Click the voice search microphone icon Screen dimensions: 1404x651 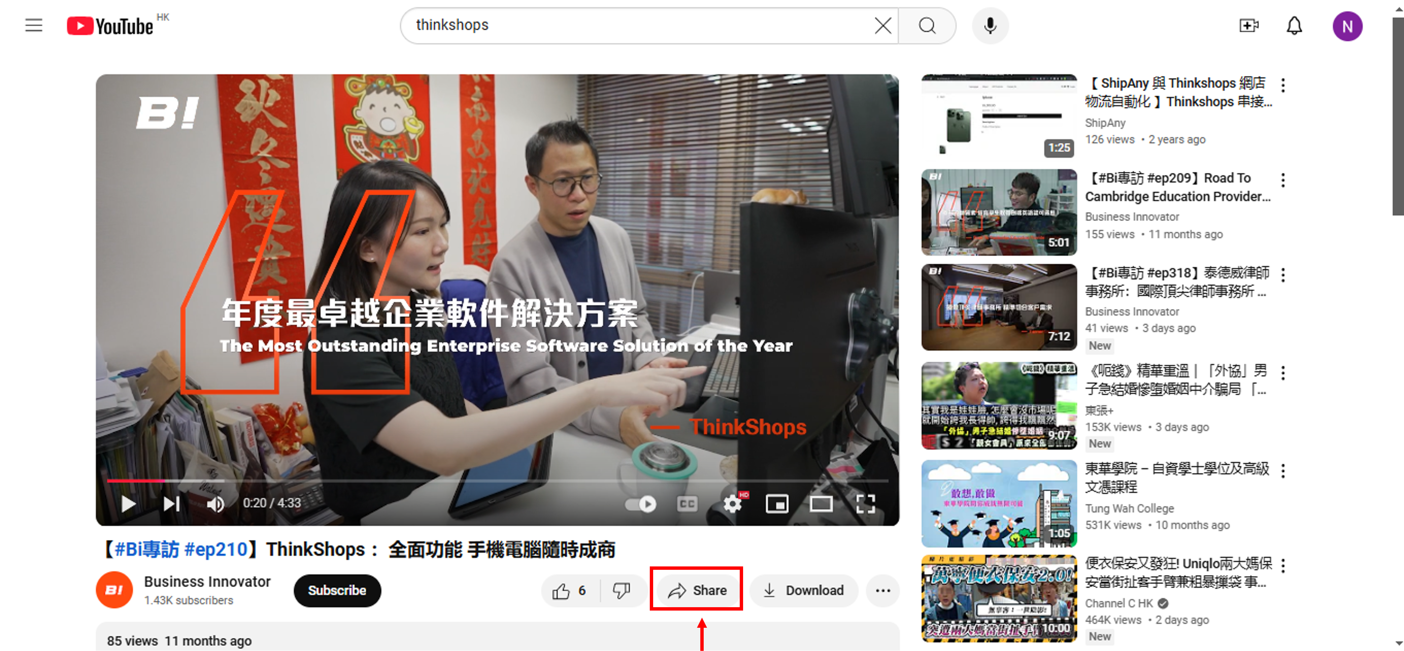(990, 26)
